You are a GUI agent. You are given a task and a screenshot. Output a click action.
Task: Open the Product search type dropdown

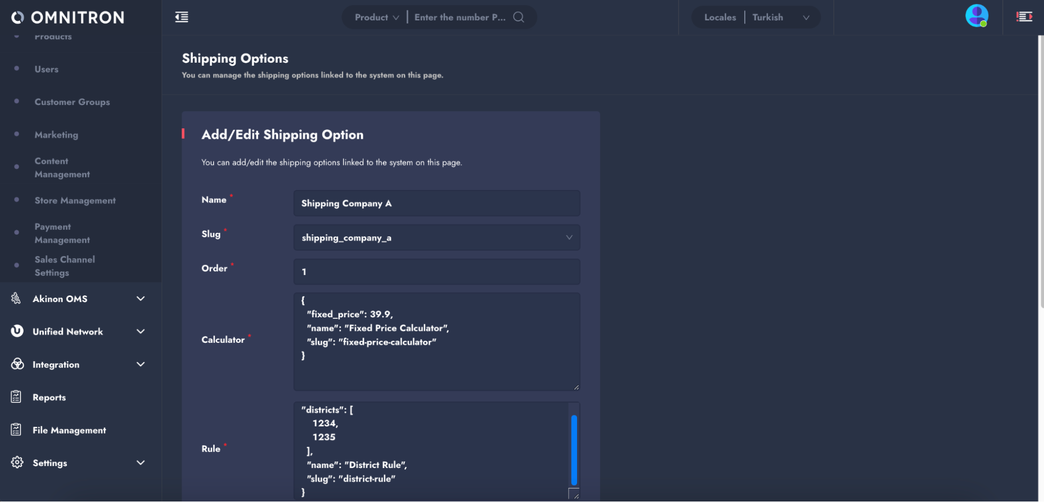point(377,17)
